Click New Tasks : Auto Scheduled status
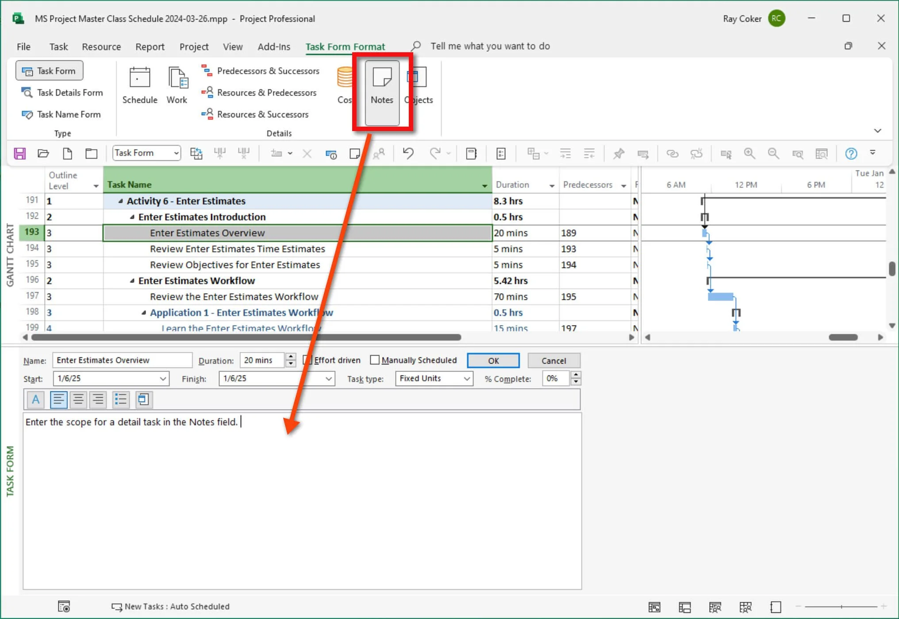 point(170,607)
